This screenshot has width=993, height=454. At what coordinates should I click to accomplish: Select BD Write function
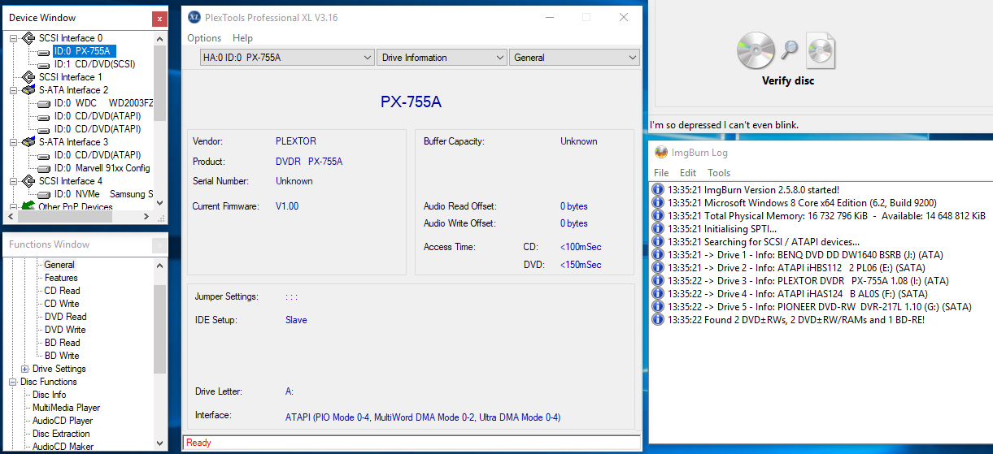62,356
